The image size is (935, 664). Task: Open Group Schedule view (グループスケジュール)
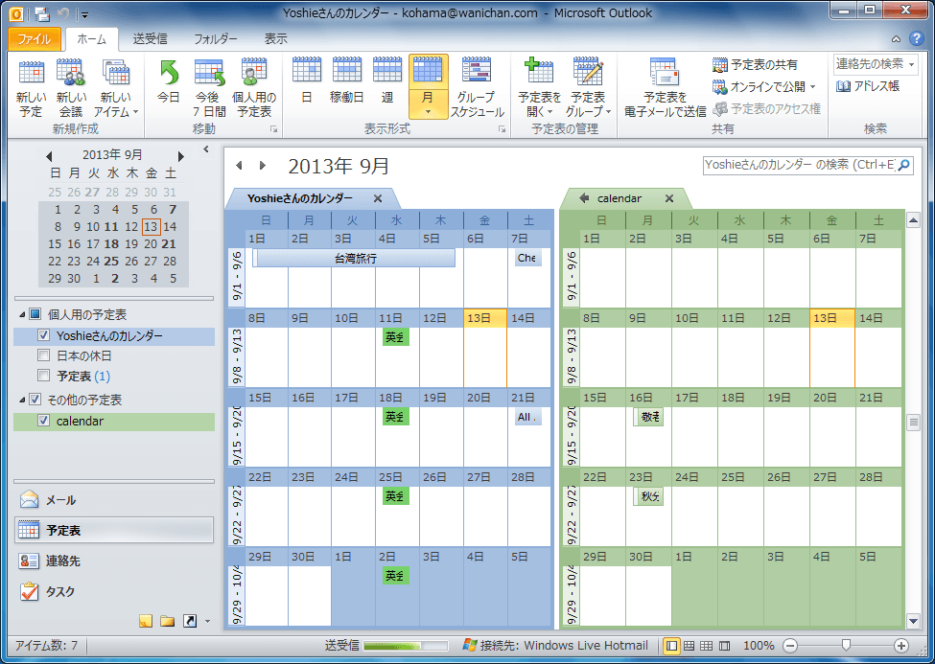coord(477,89)
